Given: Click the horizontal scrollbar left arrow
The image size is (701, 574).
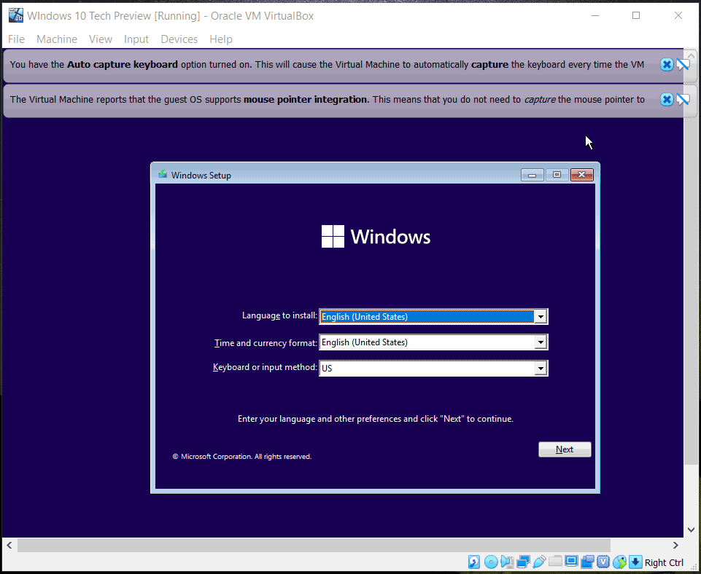Looking at the screenshot, I should point(9,545).
